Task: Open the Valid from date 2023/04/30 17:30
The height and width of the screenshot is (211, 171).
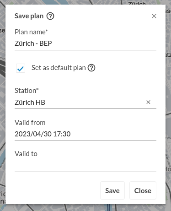Action: click(85, 134)
